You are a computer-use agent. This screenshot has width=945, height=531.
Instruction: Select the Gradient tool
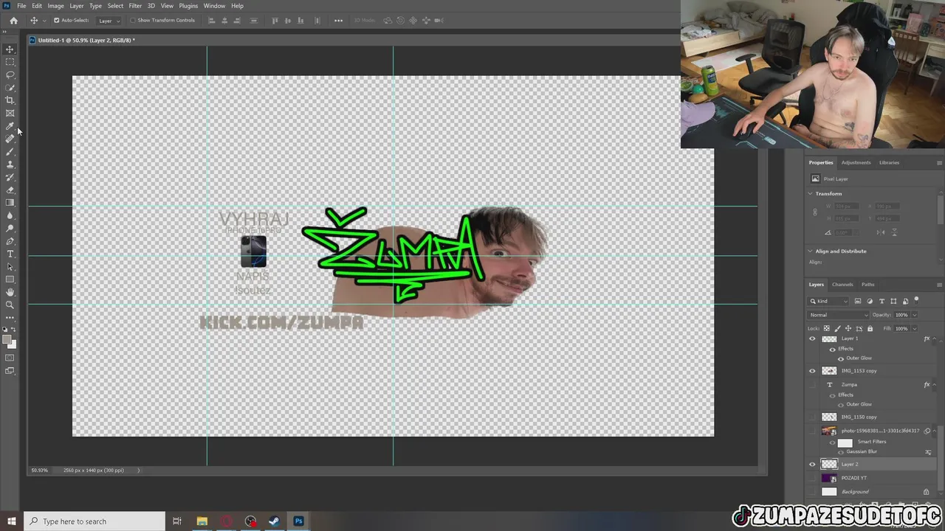(10, 203)
